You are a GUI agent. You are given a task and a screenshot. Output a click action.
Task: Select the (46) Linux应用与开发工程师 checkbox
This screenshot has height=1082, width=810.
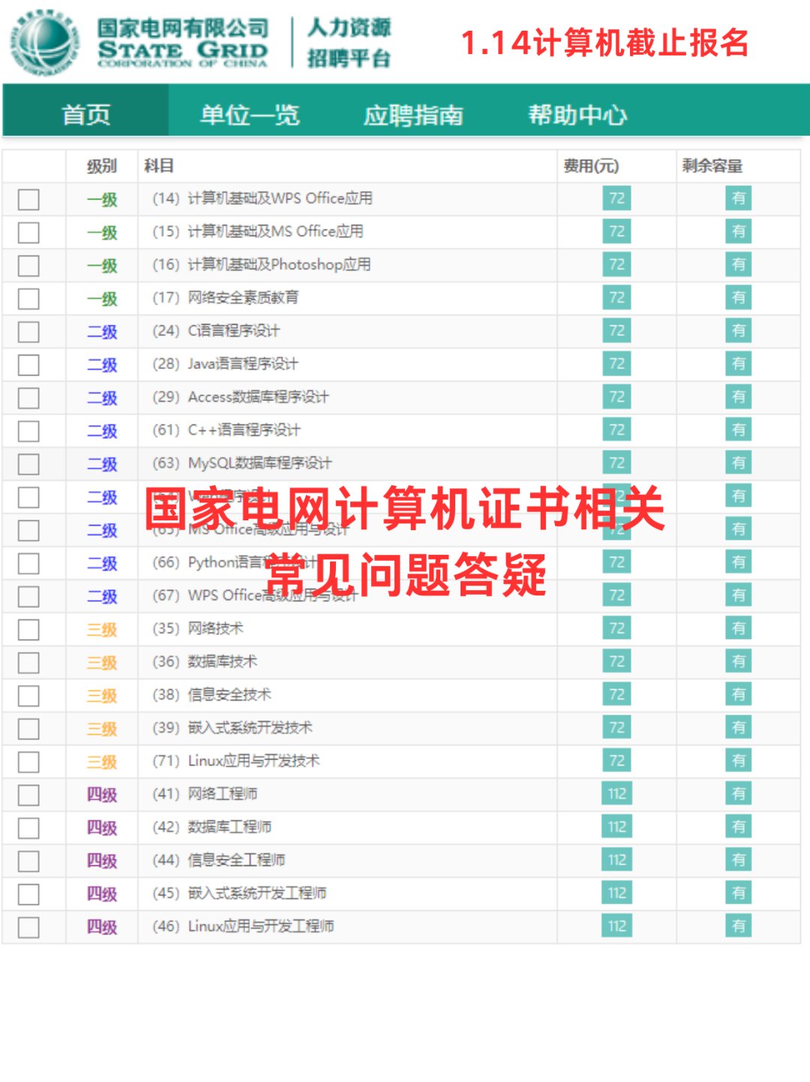click(28, 927)
